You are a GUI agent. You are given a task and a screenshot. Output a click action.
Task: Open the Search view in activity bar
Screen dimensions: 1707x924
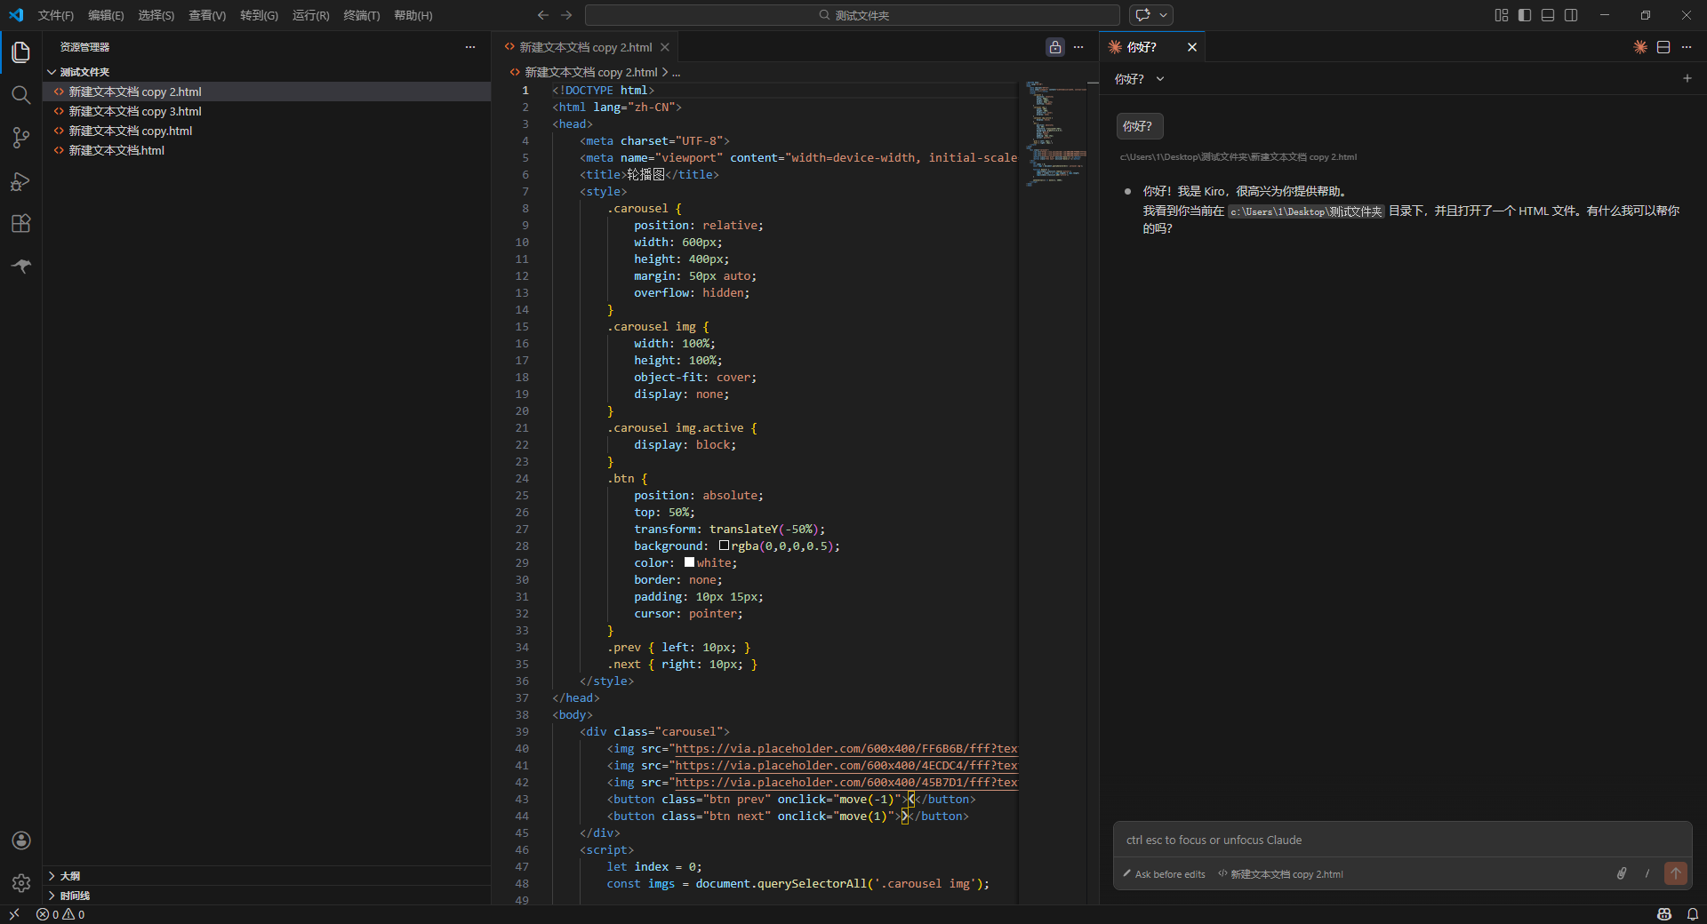pos(21,95)
